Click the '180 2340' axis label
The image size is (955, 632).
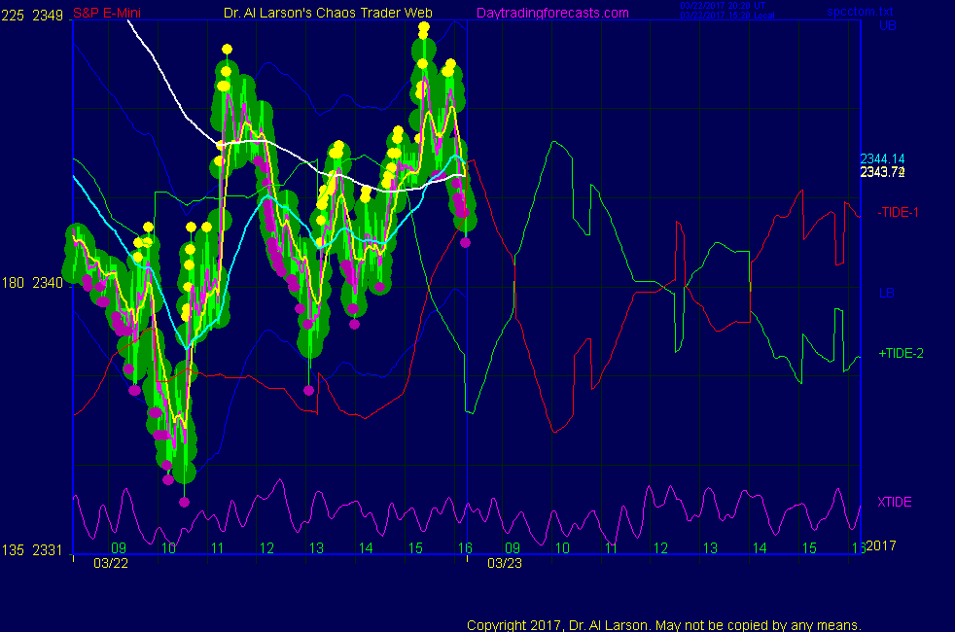pyautogui.click(x=32, y=283)
